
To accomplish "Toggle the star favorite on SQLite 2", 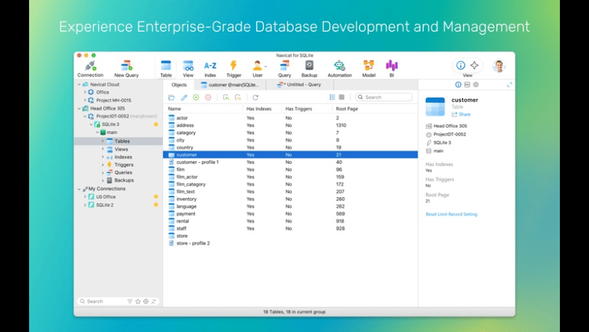I will pos(156,205).
